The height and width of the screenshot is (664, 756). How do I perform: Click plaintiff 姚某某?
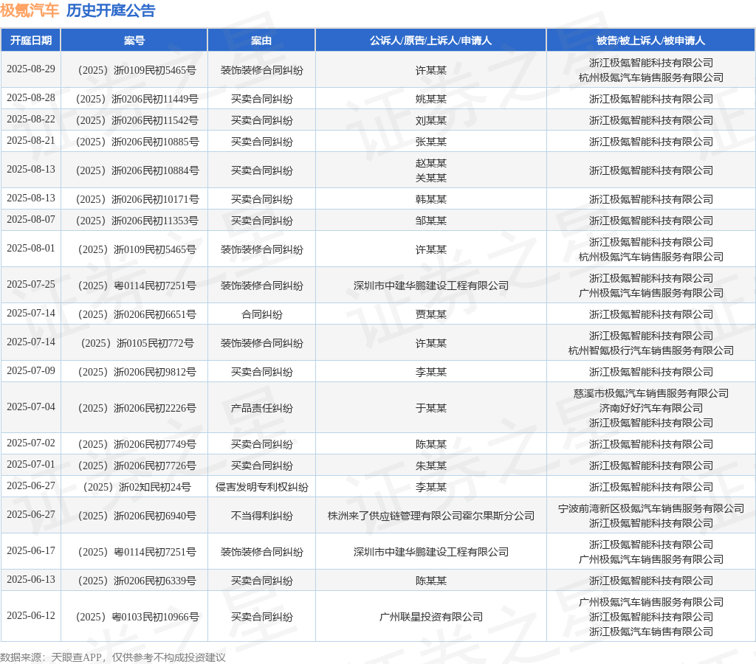[x=431, y=100]
